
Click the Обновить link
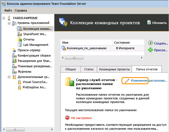click(159, 23)
